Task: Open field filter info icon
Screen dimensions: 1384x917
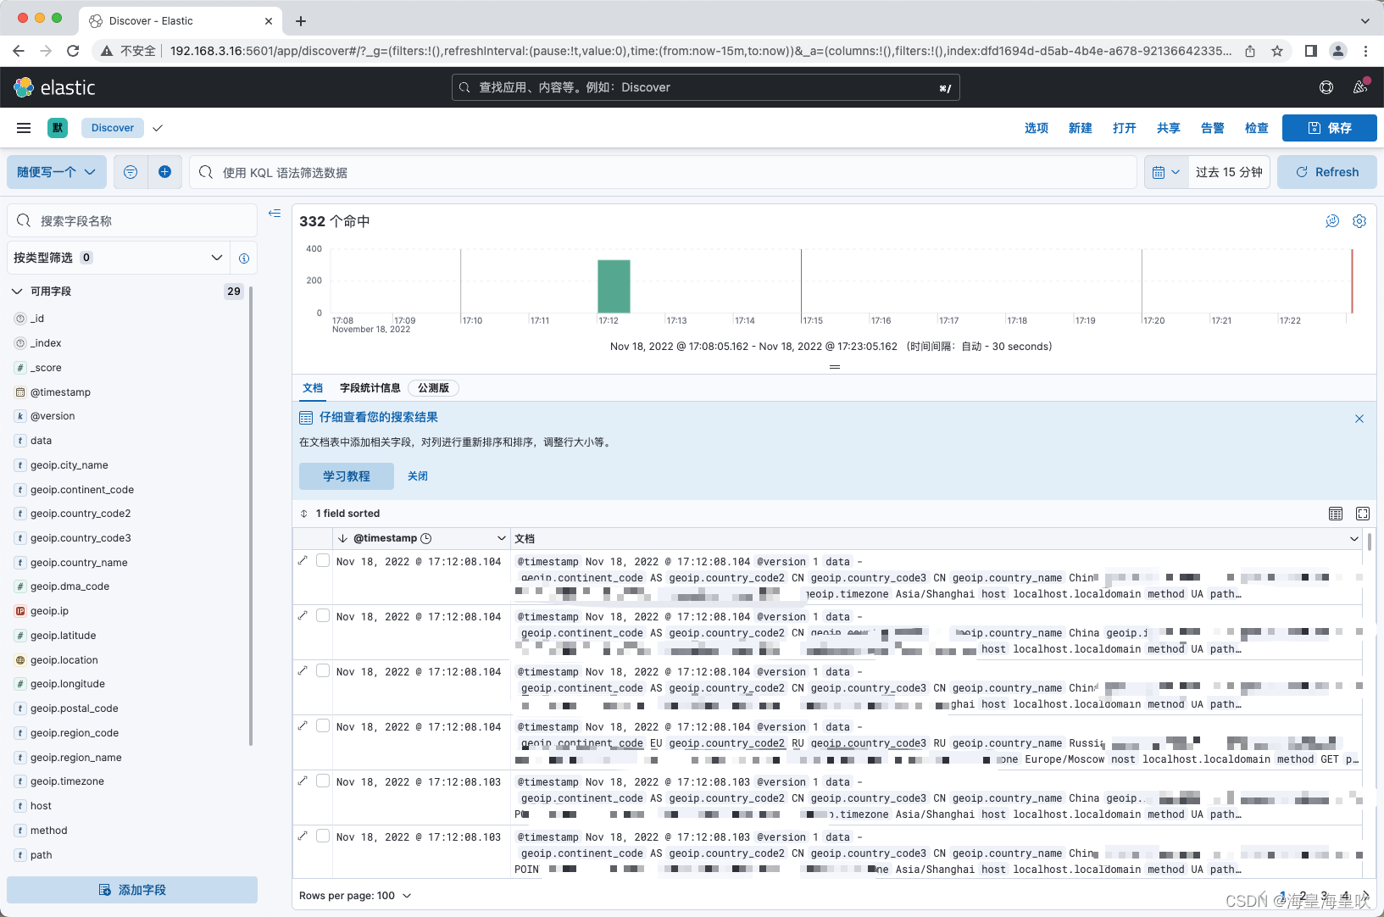Action: coord(244,258)
